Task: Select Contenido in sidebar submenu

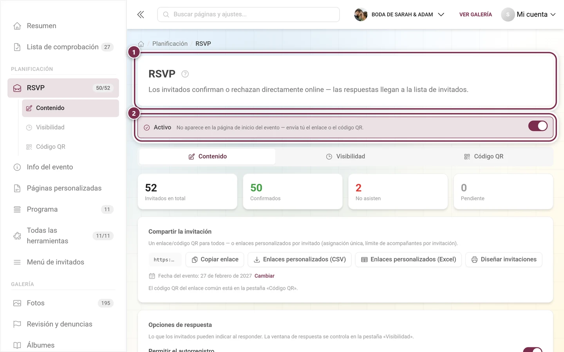Action: point(70,108)
